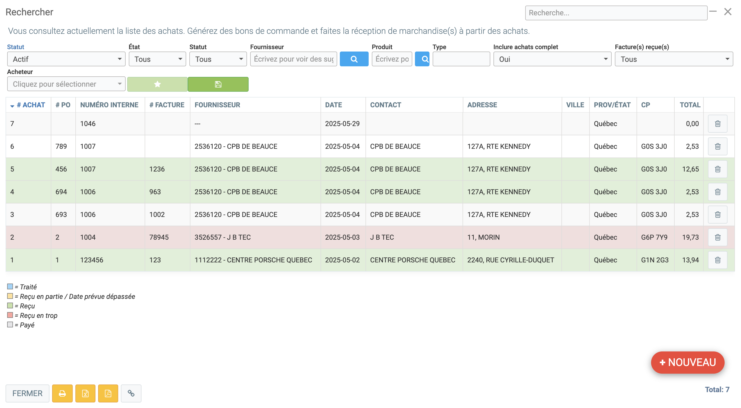Open Inclure achats complet dropdown
The width and height of the screenshot is (741, 408).
[x=552, y=59]
